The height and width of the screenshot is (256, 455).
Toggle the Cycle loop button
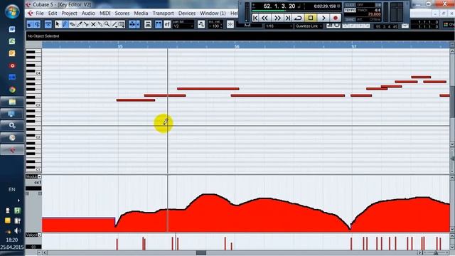298,18
